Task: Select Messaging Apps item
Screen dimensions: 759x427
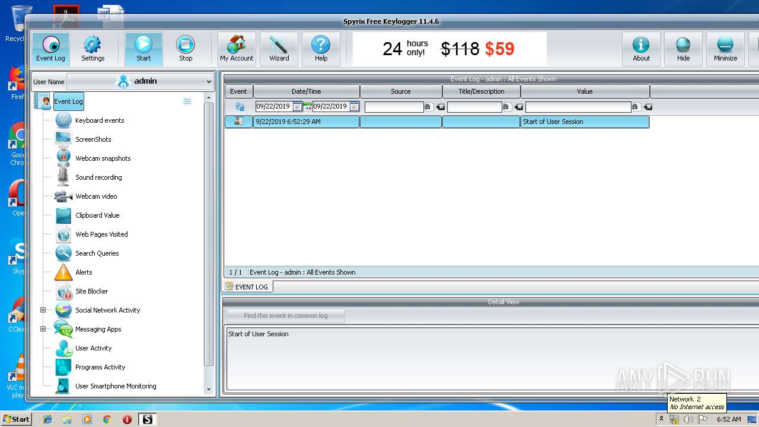Action: [98, 329]
